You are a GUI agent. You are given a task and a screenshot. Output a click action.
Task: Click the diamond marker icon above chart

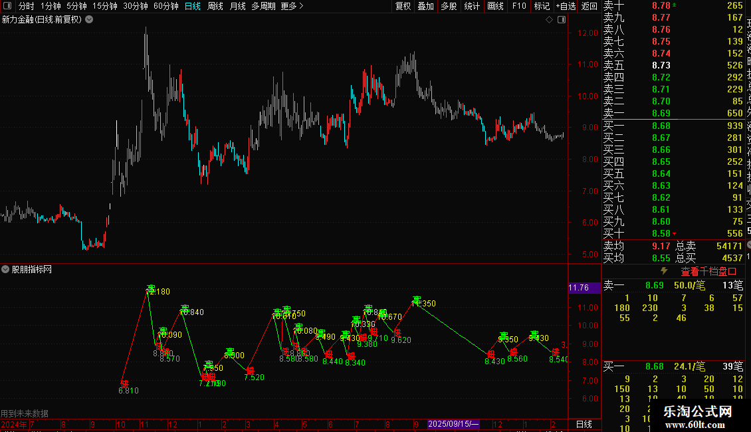(550, 20)
